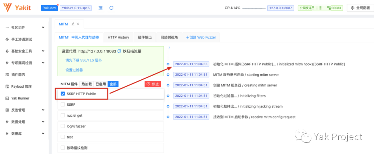Click the power icon in 停止 button
374x154 pixels.
click(148, 84)
